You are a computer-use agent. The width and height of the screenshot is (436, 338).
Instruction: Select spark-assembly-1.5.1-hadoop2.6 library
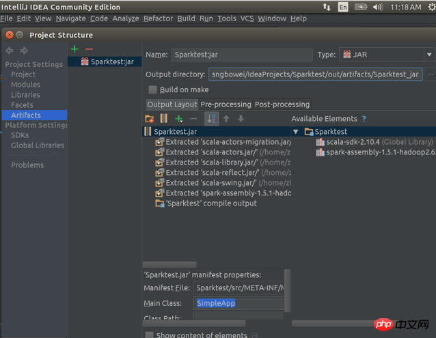click(376, 152)
